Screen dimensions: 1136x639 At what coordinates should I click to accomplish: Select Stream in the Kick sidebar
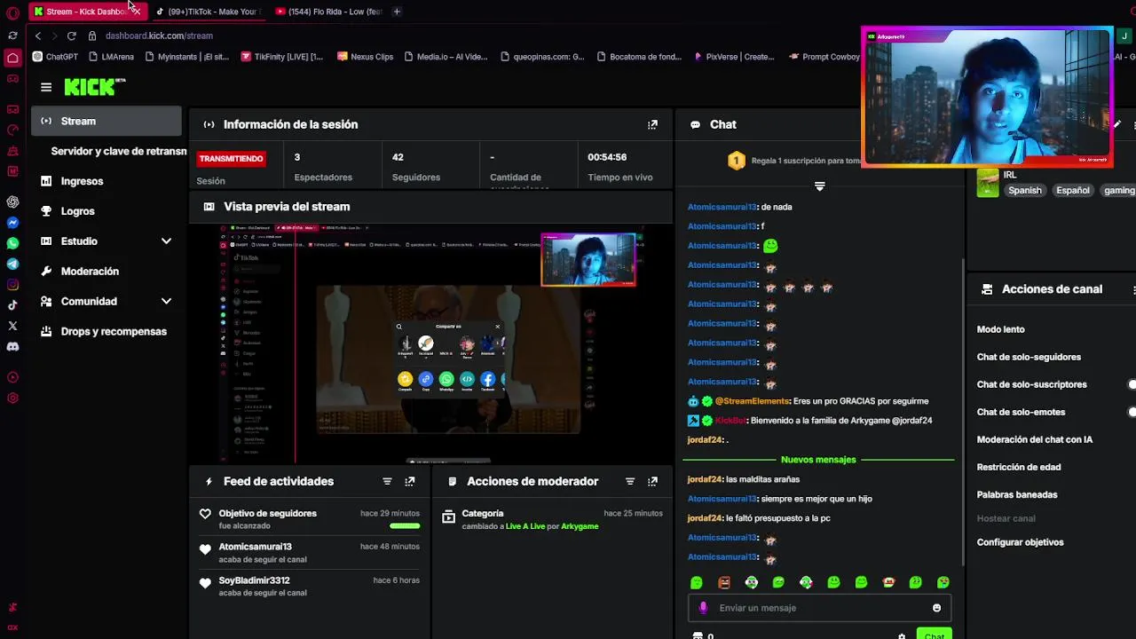[x=106, y=122]
